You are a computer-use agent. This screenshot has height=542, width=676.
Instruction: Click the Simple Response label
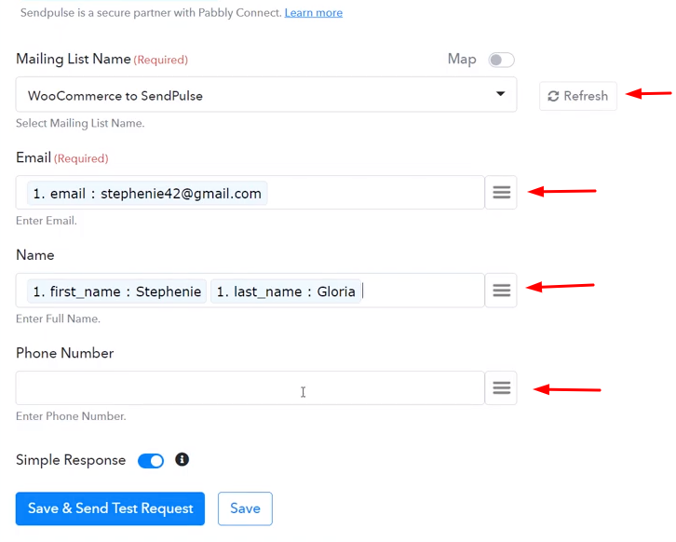click(x=71, y=460)
